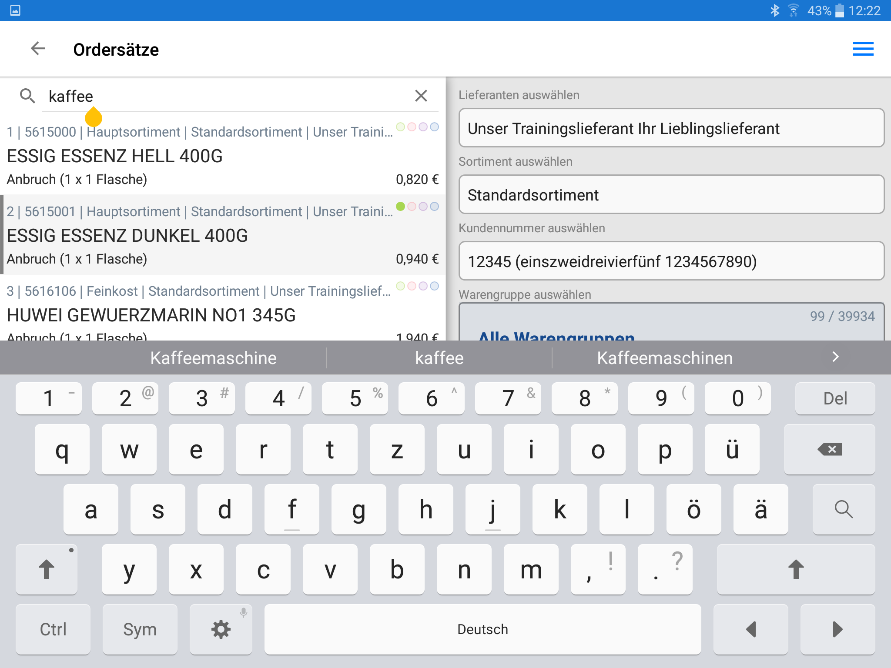Toggle the Ctrl key
The height and width of the screenshot is (668, 891).
pos(53,629)
